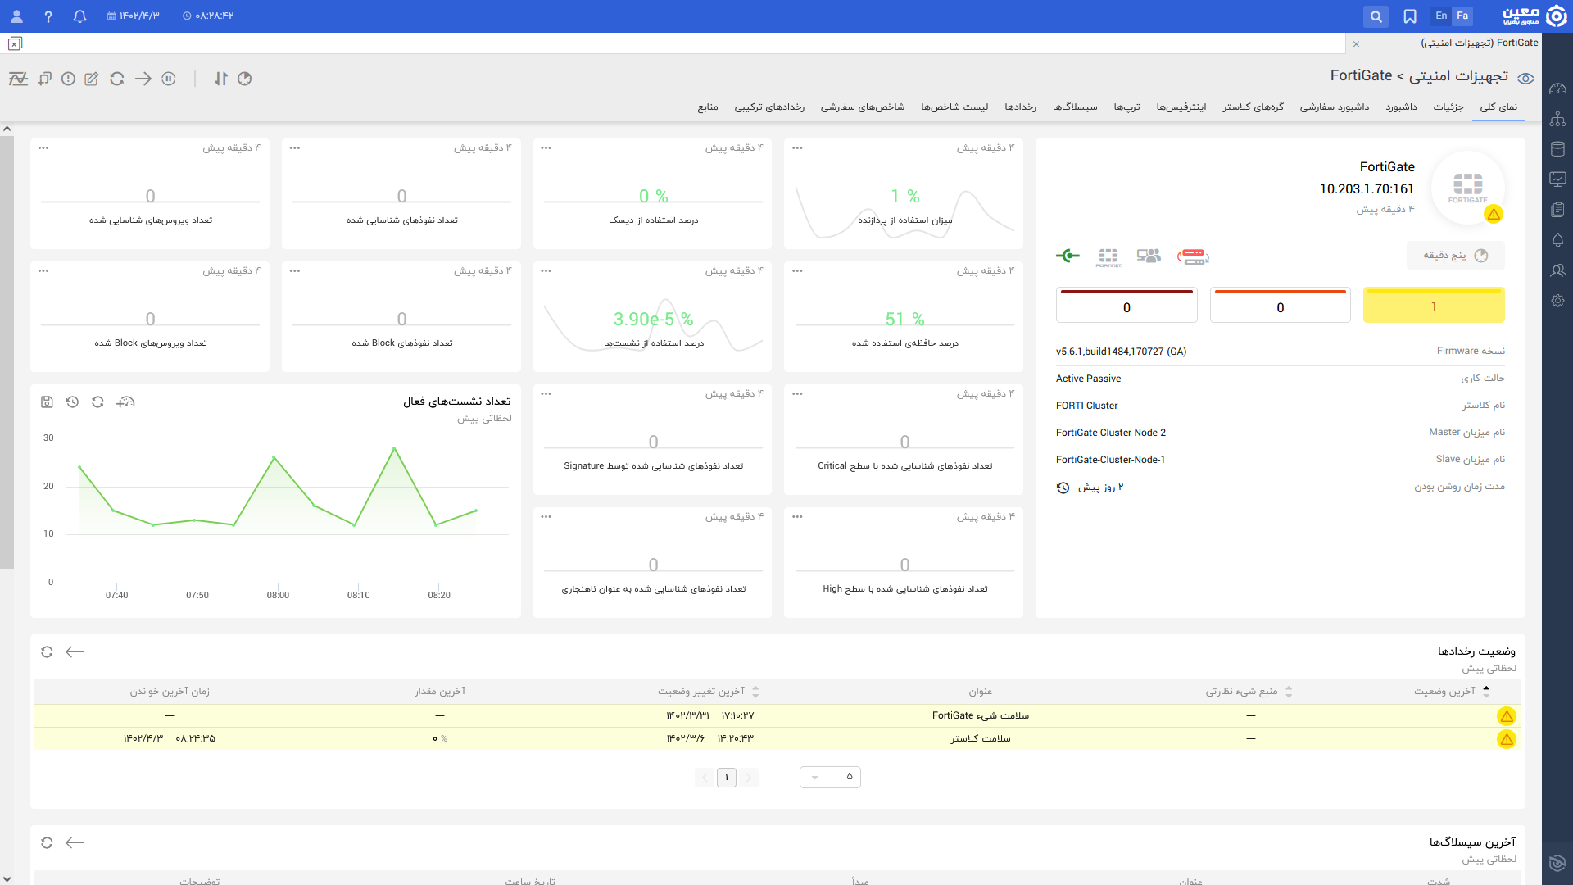Open the notifications bell in top bar
The width and height of the screenshot is (1573, 885).
(79, 16)
